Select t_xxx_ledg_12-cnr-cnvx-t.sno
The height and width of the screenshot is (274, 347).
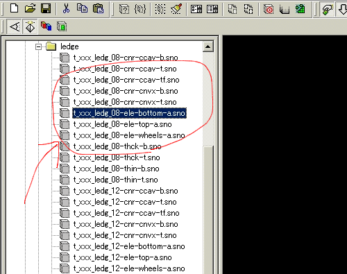(125, 235)
